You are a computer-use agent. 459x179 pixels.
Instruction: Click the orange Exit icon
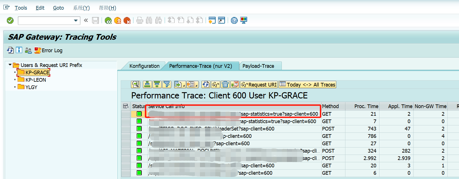click(118, 20)
